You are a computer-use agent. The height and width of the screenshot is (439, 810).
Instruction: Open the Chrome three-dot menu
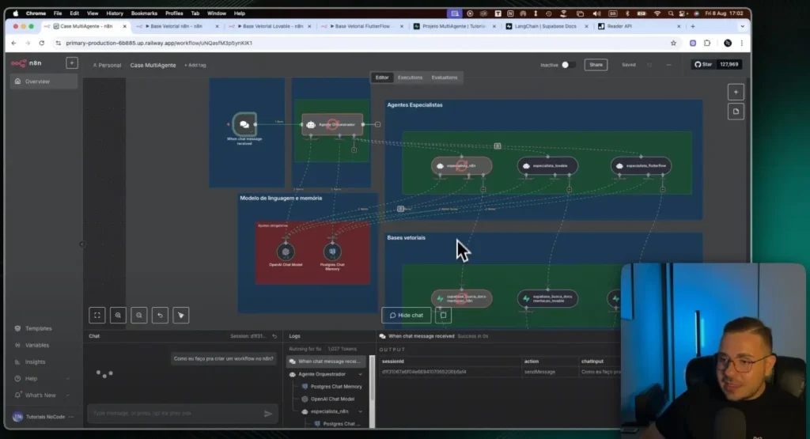(742, 44)
